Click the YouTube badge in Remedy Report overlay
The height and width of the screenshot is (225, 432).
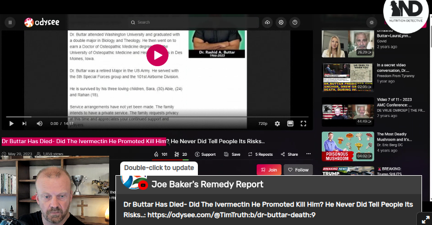pos(143,185)
